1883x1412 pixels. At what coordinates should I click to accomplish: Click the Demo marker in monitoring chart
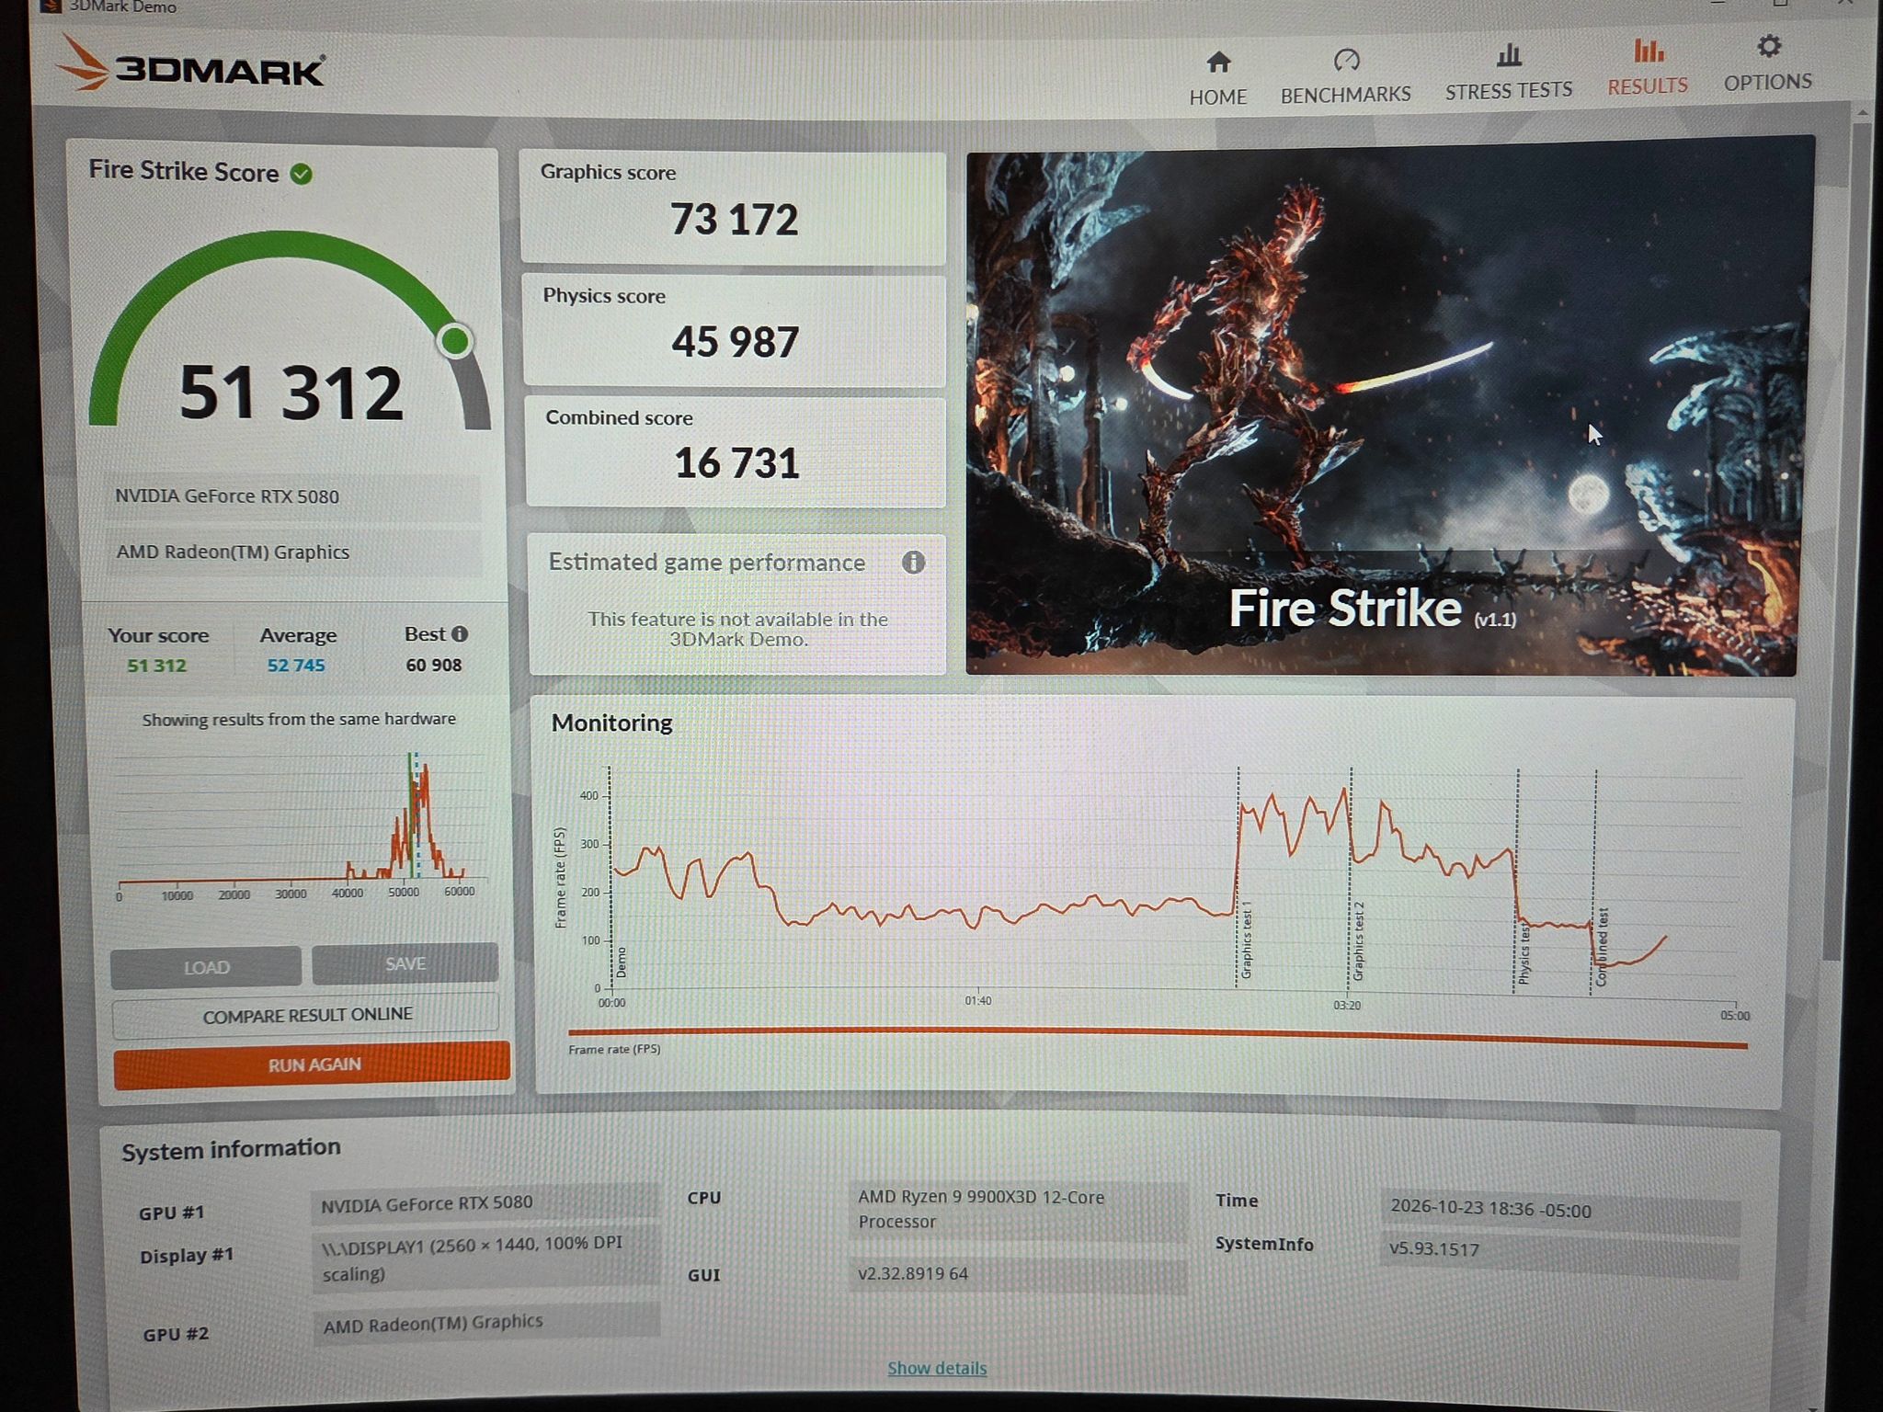coord(621,962)
